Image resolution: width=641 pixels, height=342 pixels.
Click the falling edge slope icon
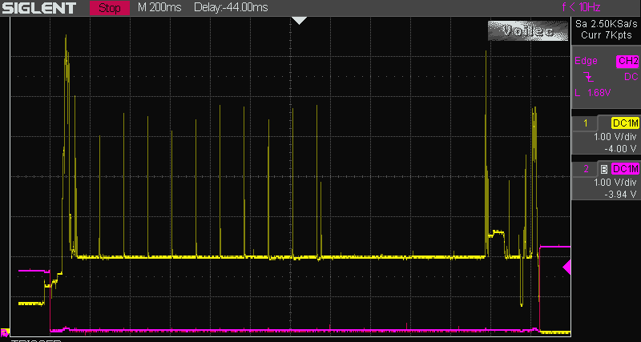(588, 76)
